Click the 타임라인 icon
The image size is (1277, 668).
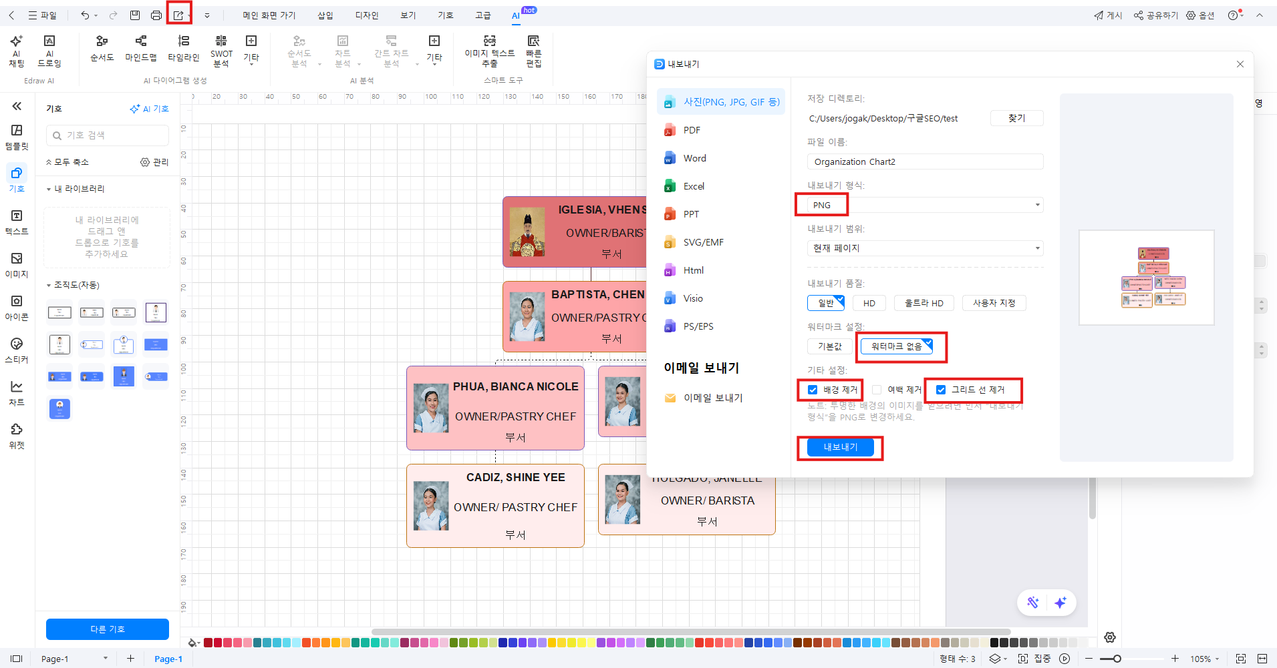click(x=184, y=49)
